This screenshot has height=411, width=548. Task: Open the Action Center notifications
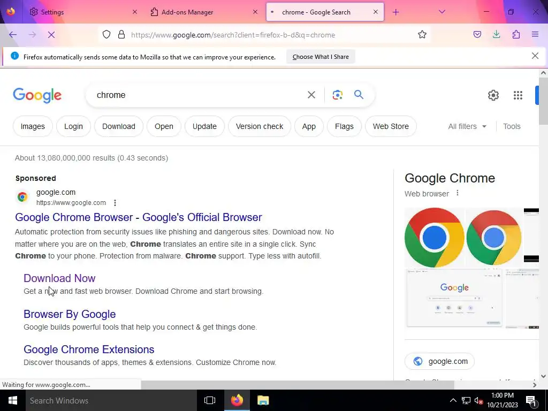click(531, 400)
